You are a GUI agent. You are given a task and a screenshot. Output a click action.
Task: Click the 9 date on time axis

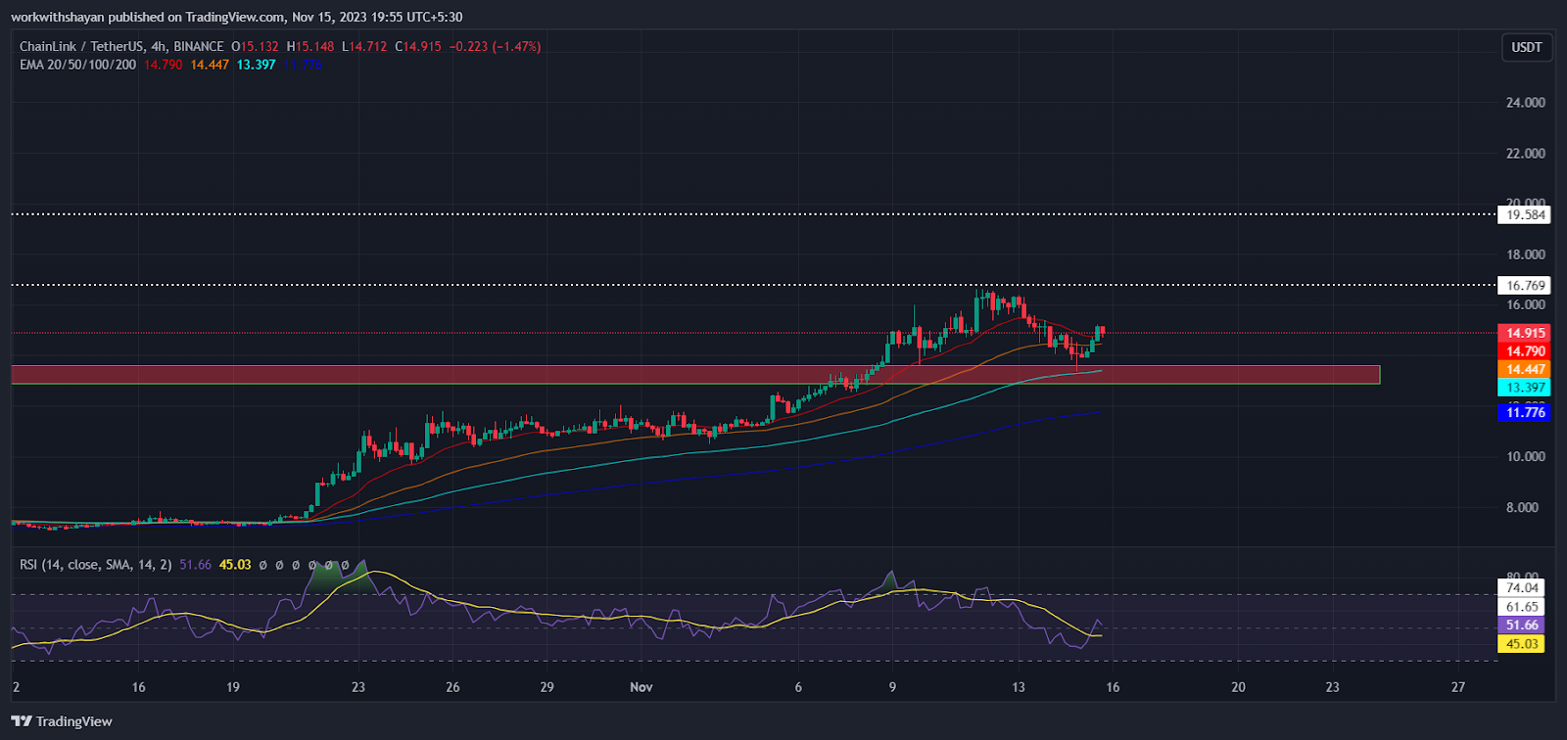pos(892,687)
